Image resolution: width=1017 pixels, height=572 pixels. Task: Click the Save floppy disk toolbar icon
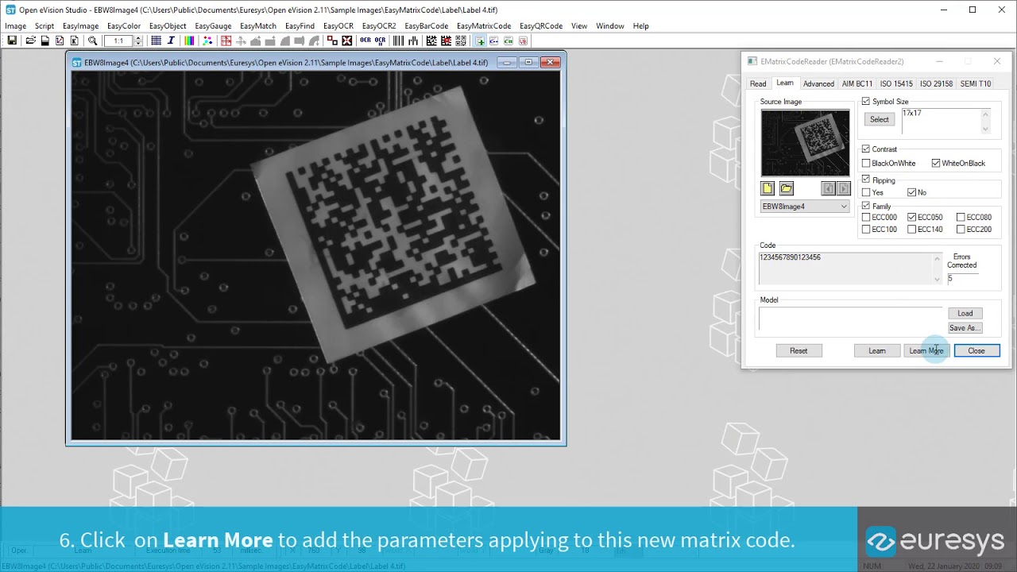pyautogui.click(x=12, y=41)
